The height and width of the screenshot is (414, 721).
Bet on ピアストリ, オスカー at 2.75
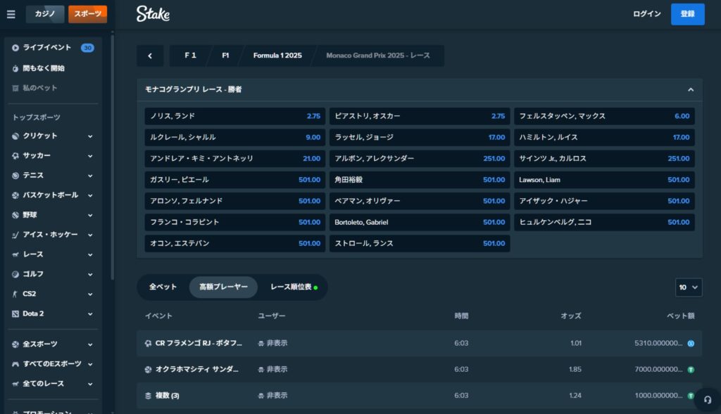tap(420, 117)
